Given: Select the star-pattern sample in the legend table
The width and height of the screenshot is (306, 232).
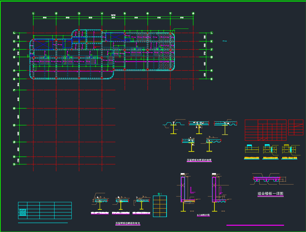Looking at the screenshot, I should click(23, 214).
